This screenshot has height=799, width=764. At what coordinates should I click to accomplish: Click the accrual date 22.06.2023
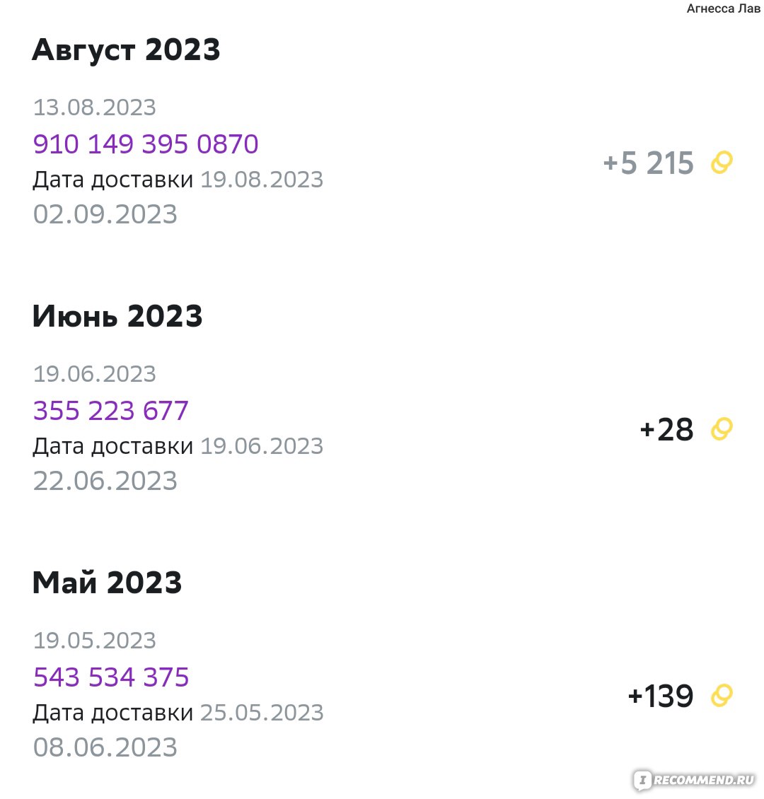105,481
